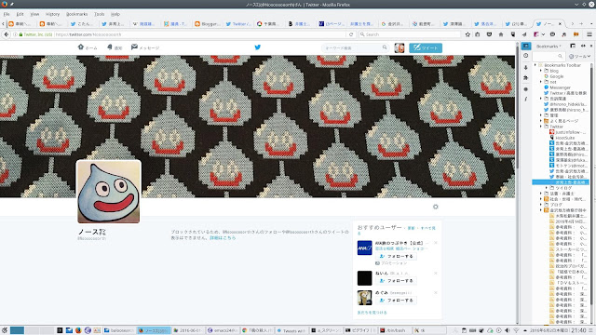
Task: Open the gear settings icon on the profile
Action: [x=436, y=207]
